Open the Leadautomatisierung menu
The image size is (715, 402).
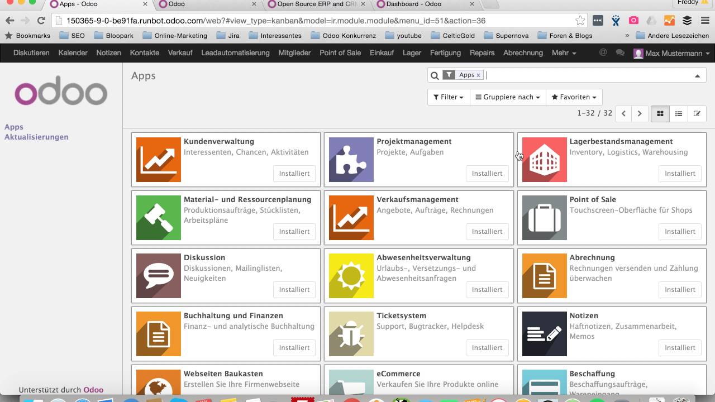[x=235, y=52]
